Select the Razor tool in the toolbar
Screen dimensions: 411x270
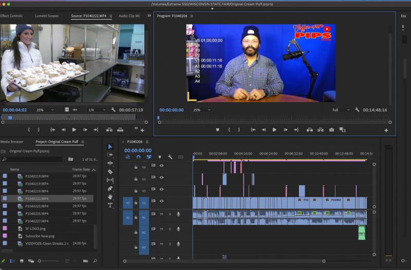tap(110, 171)
